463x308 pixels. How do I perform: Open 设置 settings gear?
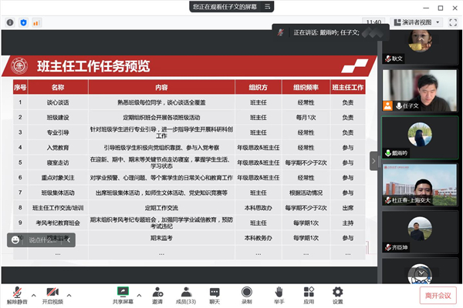pyautogui.click(x=337, y=293)
